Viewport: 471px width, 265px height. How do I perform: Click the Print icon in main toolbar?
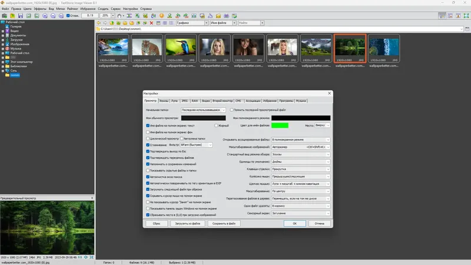(x=226, y=16)
